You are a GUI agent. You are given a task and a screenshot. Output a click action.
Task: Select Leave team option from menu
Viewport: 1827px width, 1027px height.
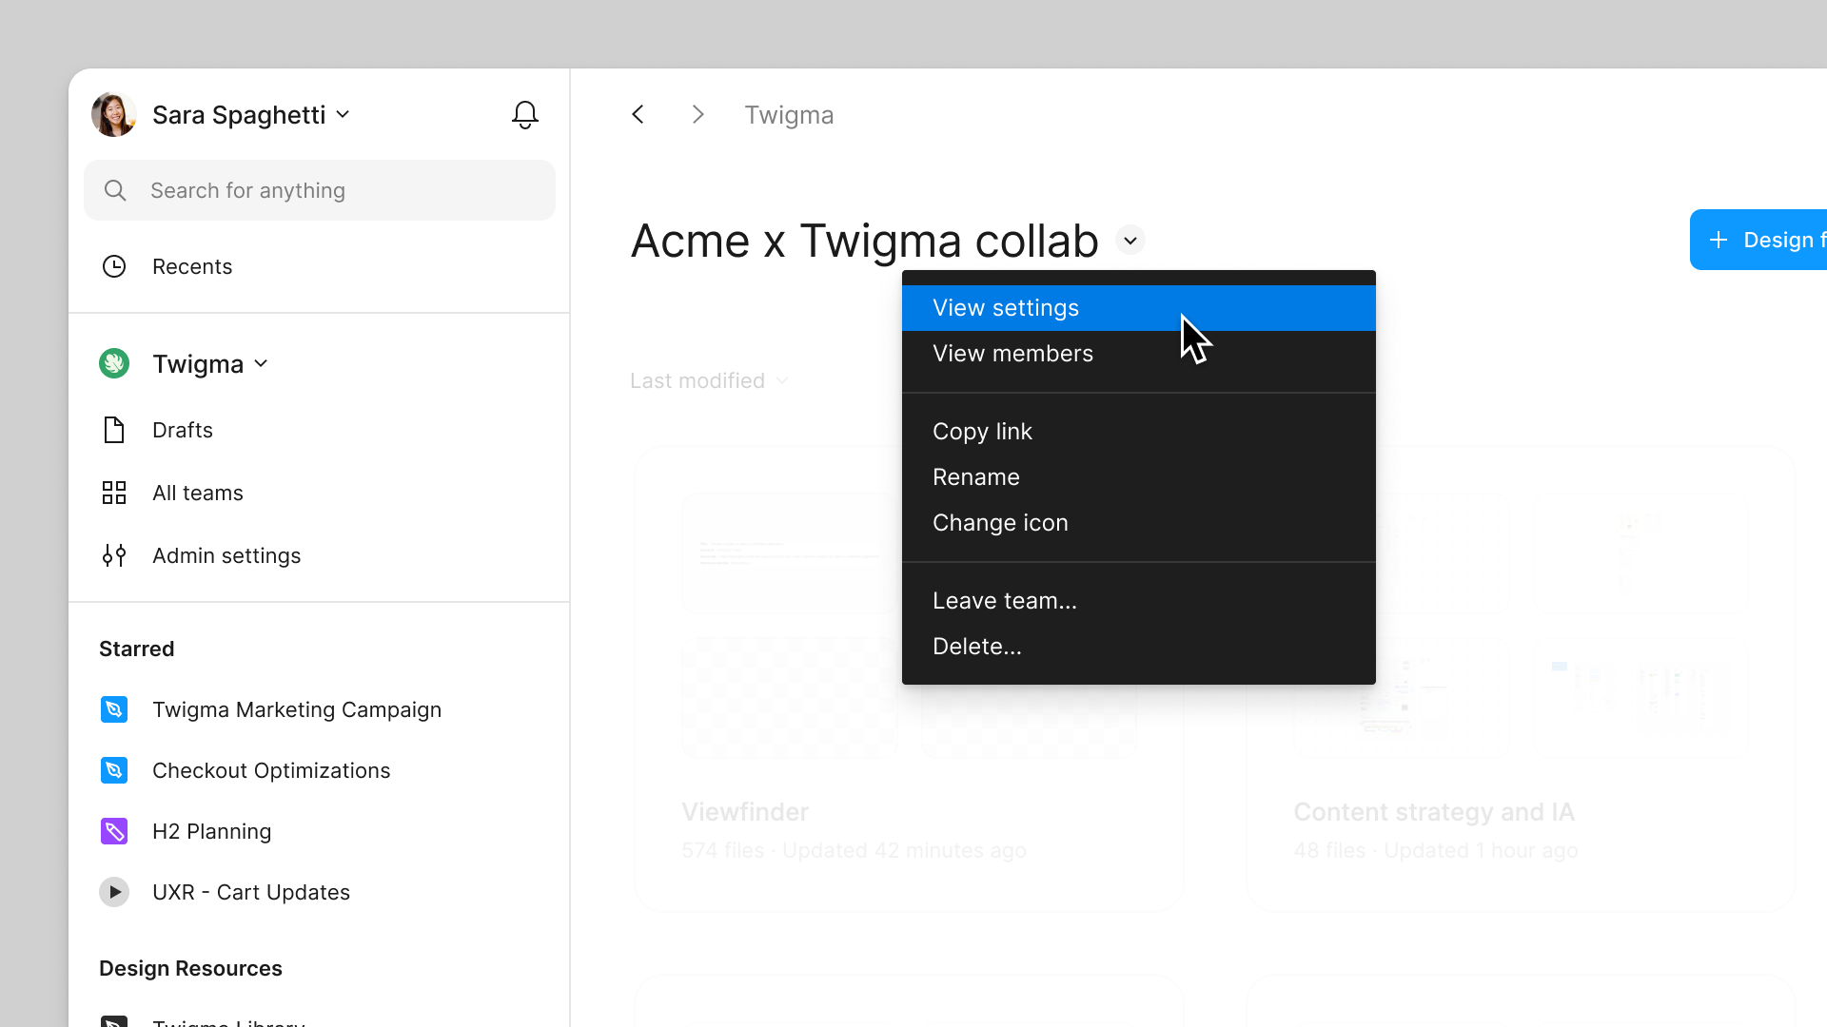click(x=1004, y=599)
